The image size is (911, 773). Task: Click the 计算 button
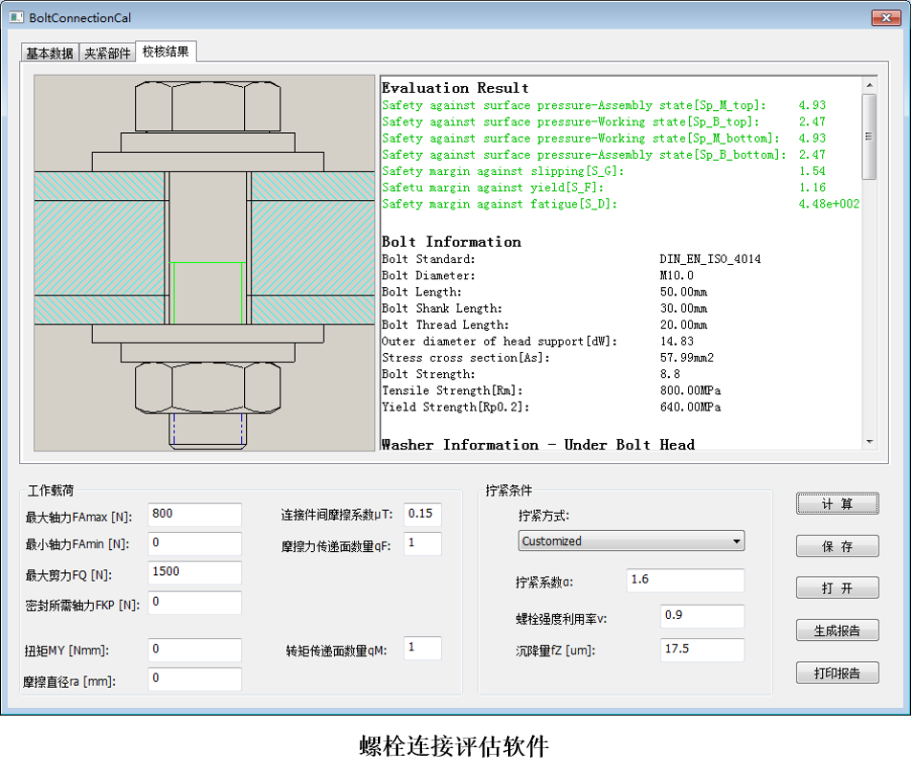coord(837,503)
